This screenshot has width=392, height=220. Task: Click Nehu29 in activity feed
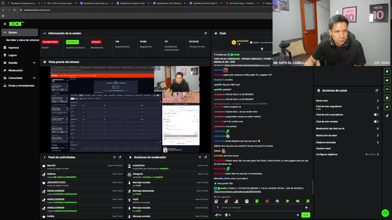51,166
